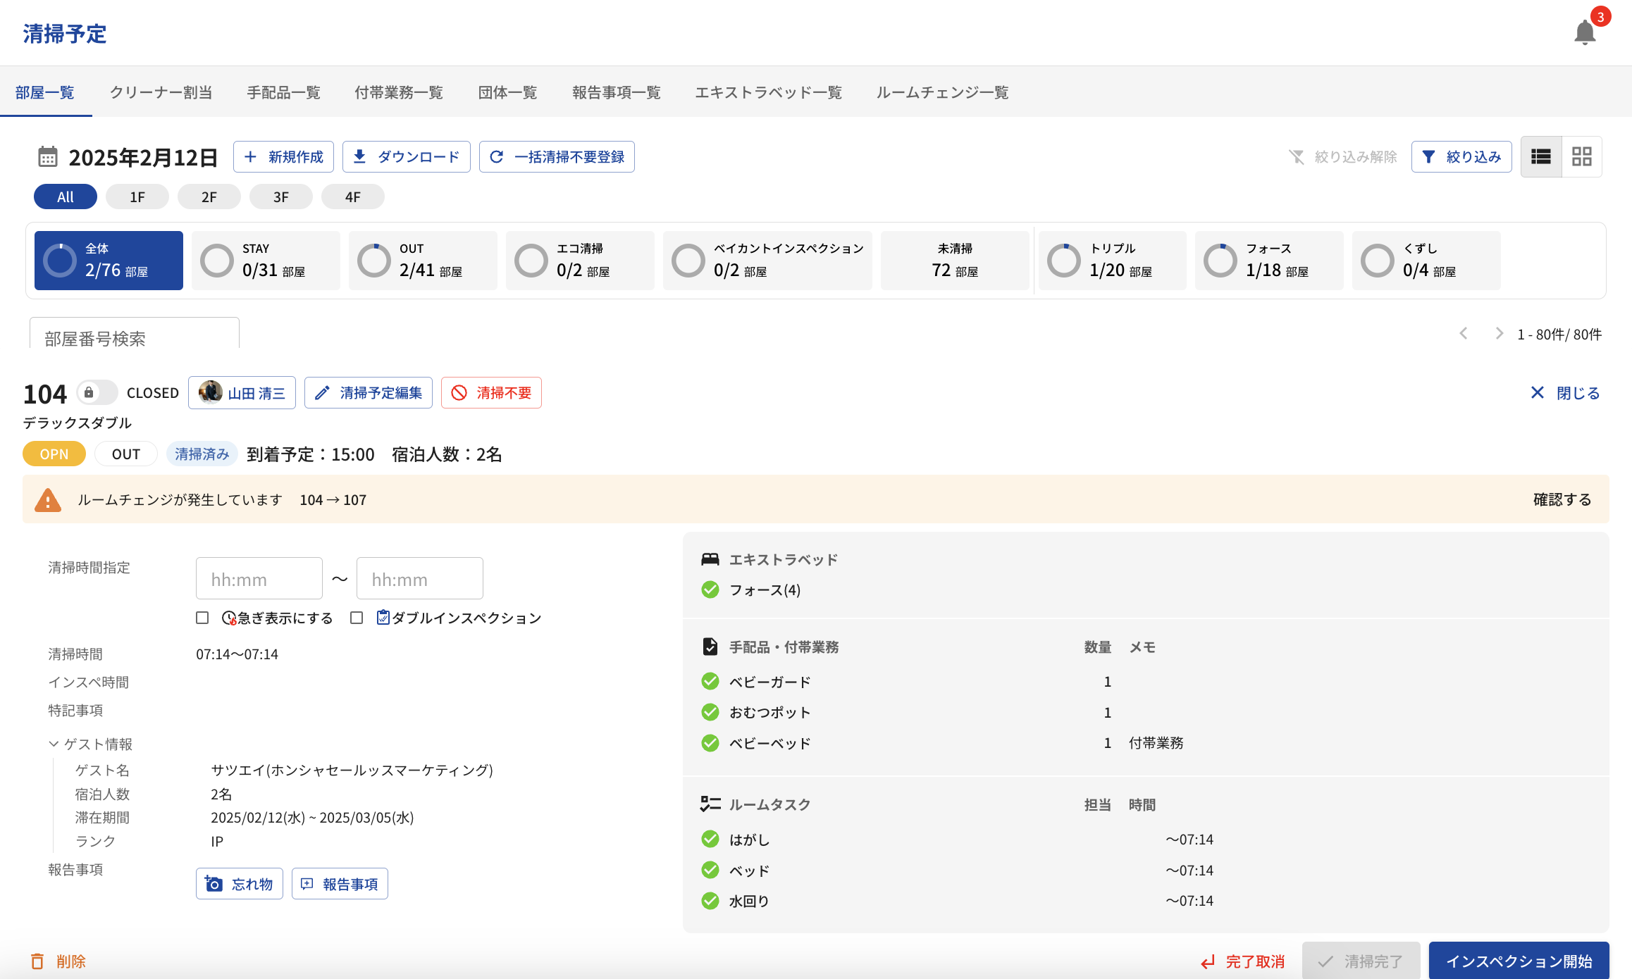Open the ルームチェンジ一覧 tab
1632x979 pixels.
[942, 92]
